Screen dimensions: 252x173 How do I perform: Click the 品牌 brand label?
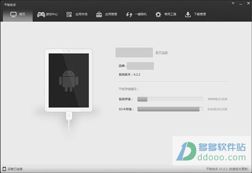122,66
